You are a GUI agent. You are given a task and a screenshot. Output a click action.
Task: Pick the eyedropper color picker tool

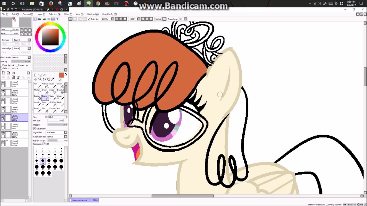point(52,79)
